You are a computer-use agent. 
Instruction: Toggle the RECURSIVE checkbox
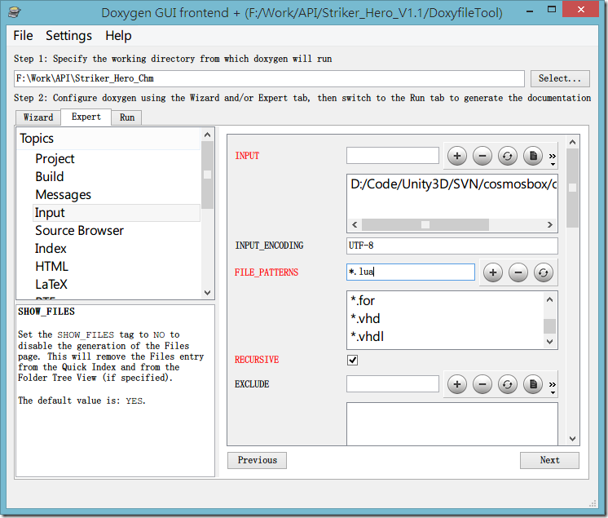point(352,360)
